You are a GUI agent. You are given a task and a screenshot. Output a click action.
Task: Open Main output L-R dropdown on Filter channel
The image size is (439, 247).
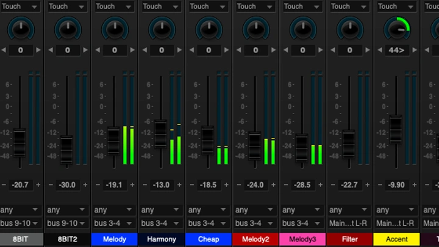349,223
